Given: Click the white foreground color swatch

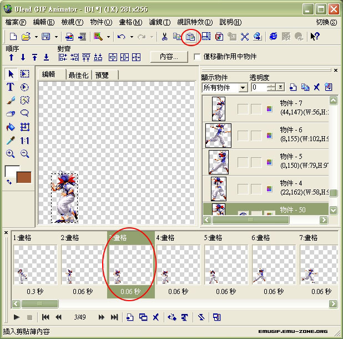Looking at the screenshot, I should pos(11,171).
